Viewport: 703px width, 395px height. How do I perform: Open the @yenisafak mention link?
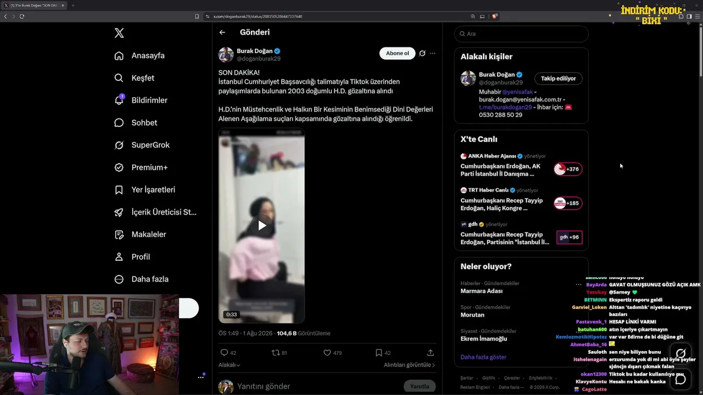click(x=517, y=92)
